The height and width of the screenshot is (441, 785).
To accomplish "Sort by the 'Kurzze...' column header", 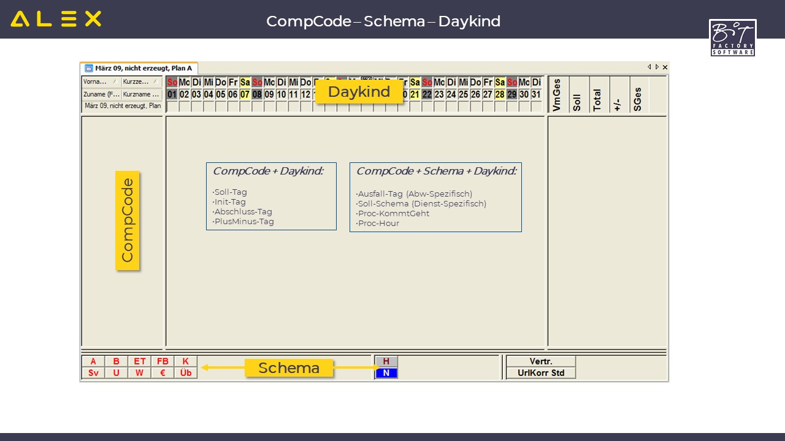I will click(x=141, y=81).
